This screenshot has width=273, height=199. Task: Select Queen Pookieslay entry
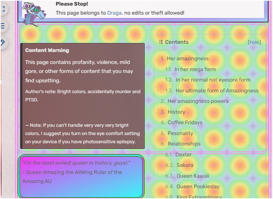198,186
